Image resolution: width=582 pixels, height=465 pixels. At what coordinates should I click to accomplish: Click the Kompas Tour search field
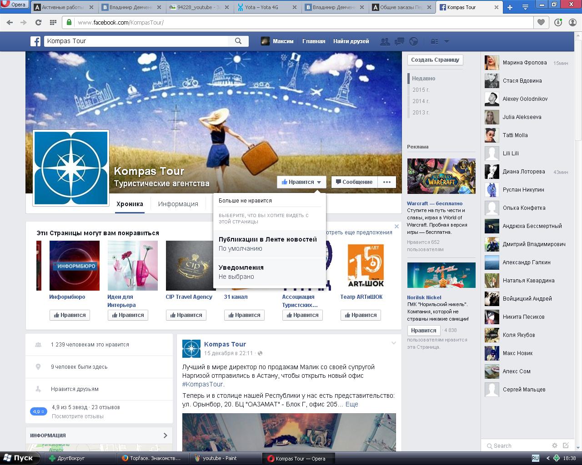(x=136, y=41)
